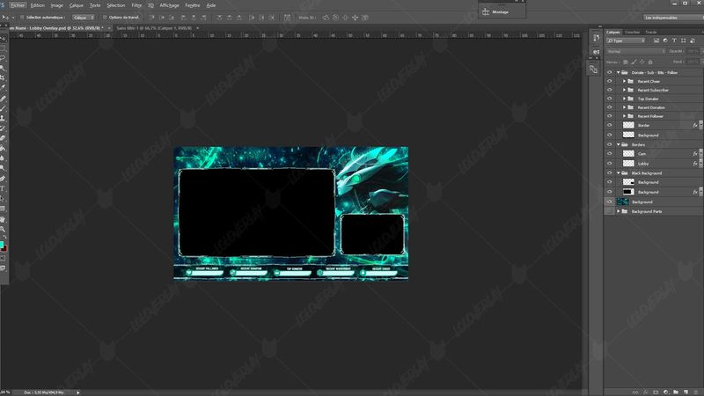This screenshot has height=396, width=704.
Task: Open the Filtre menu
Action: pyautogui.click(x=136, y=4)
